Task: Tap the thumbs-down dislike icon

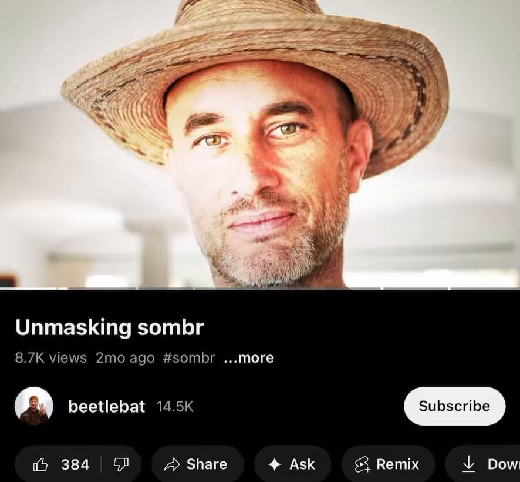Action: click(121, 464)
